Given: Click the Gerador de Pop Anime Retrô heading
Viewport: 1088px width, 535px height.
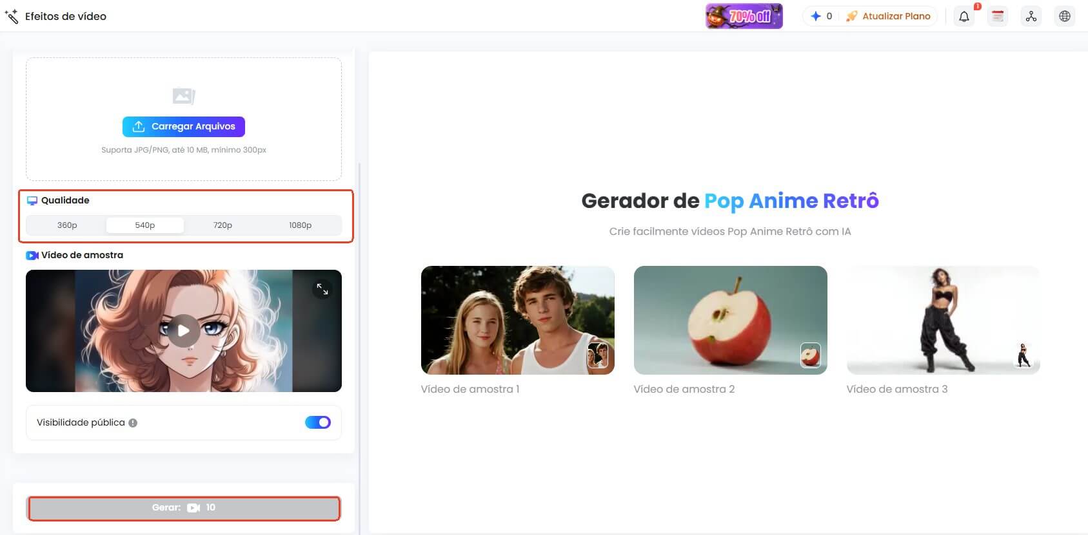Looking at the screenshot, I should tap(730, 201).
